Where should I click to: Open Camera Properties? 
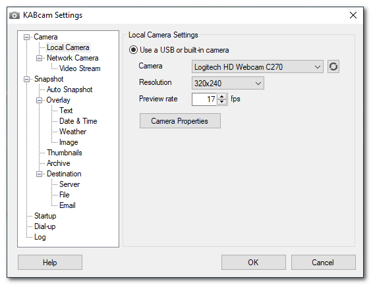(180, 121)
